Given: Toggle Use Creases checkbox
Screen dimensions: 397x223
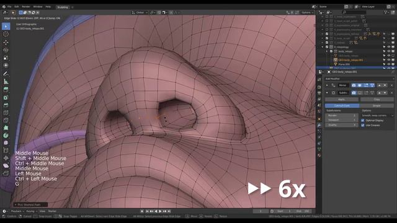Looking at the screenshot, I should click(x=362, y=125).
